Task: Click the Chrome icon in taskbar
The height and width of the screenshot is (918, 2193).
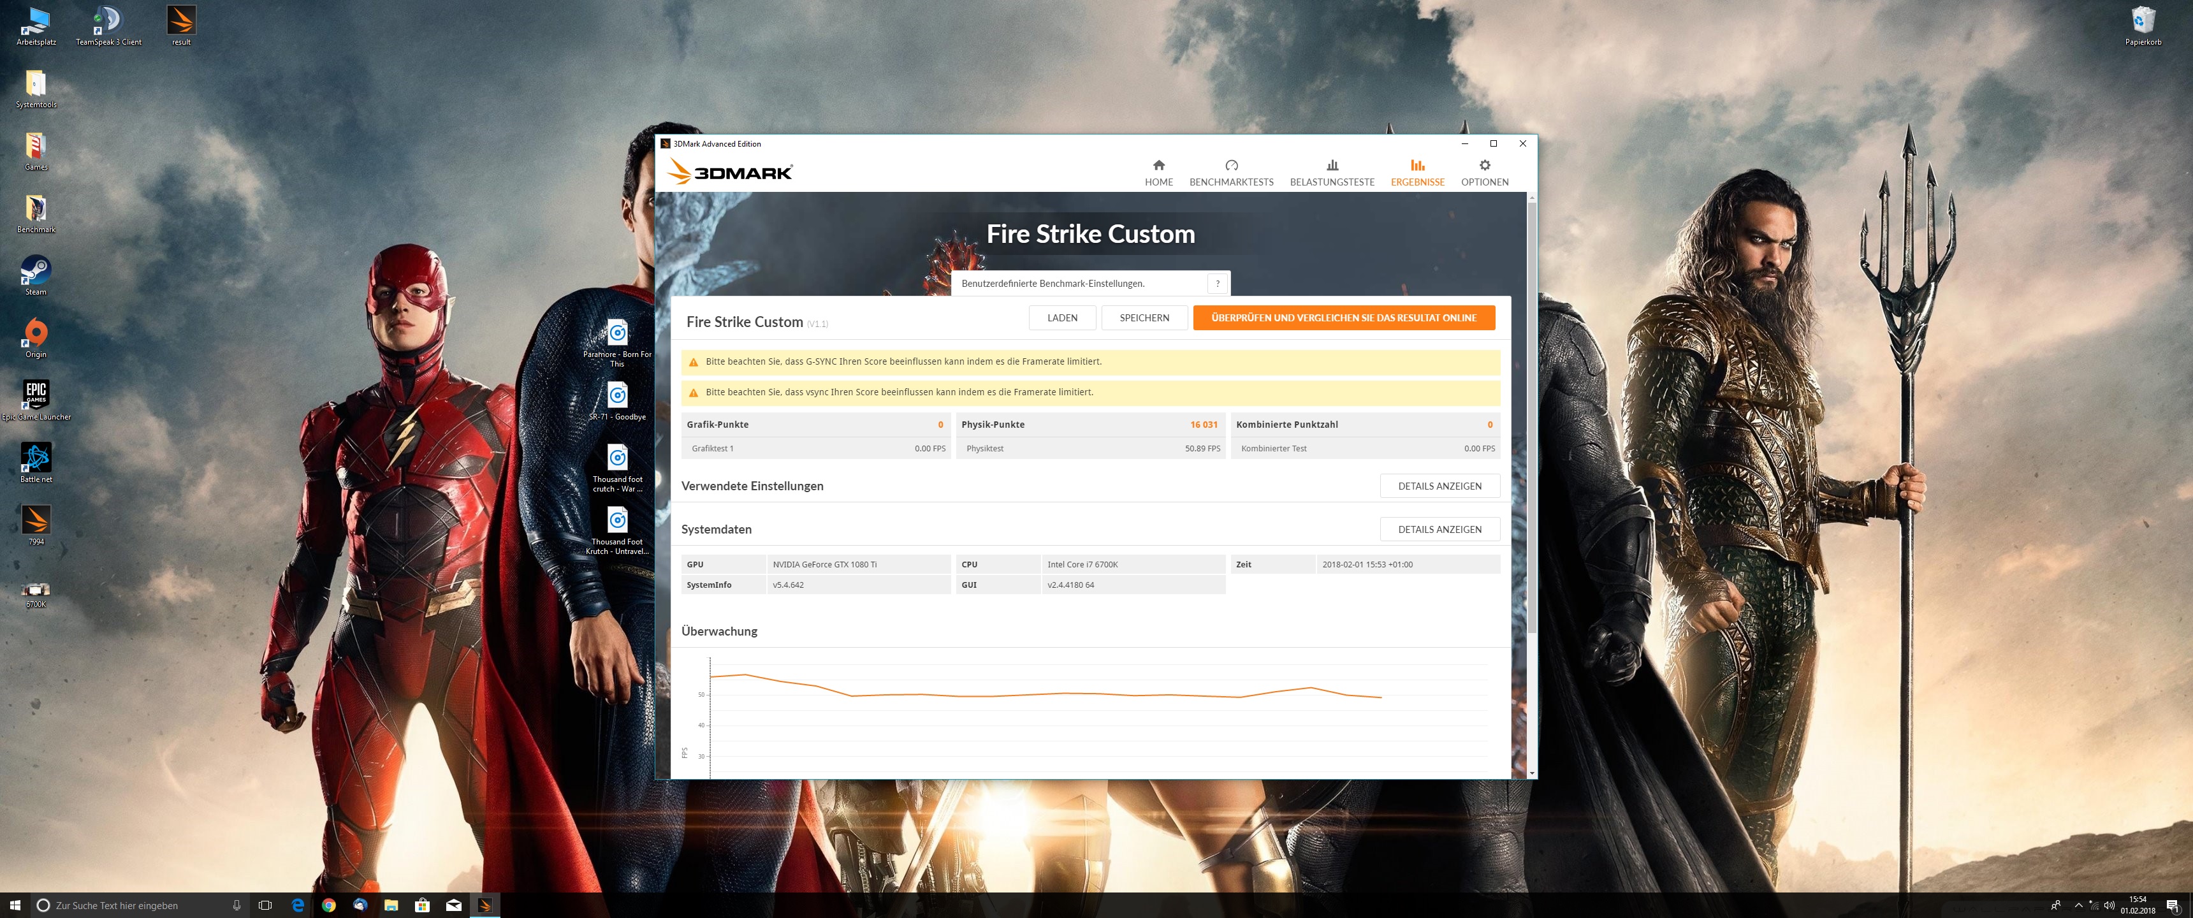Action: coord(328,905)
